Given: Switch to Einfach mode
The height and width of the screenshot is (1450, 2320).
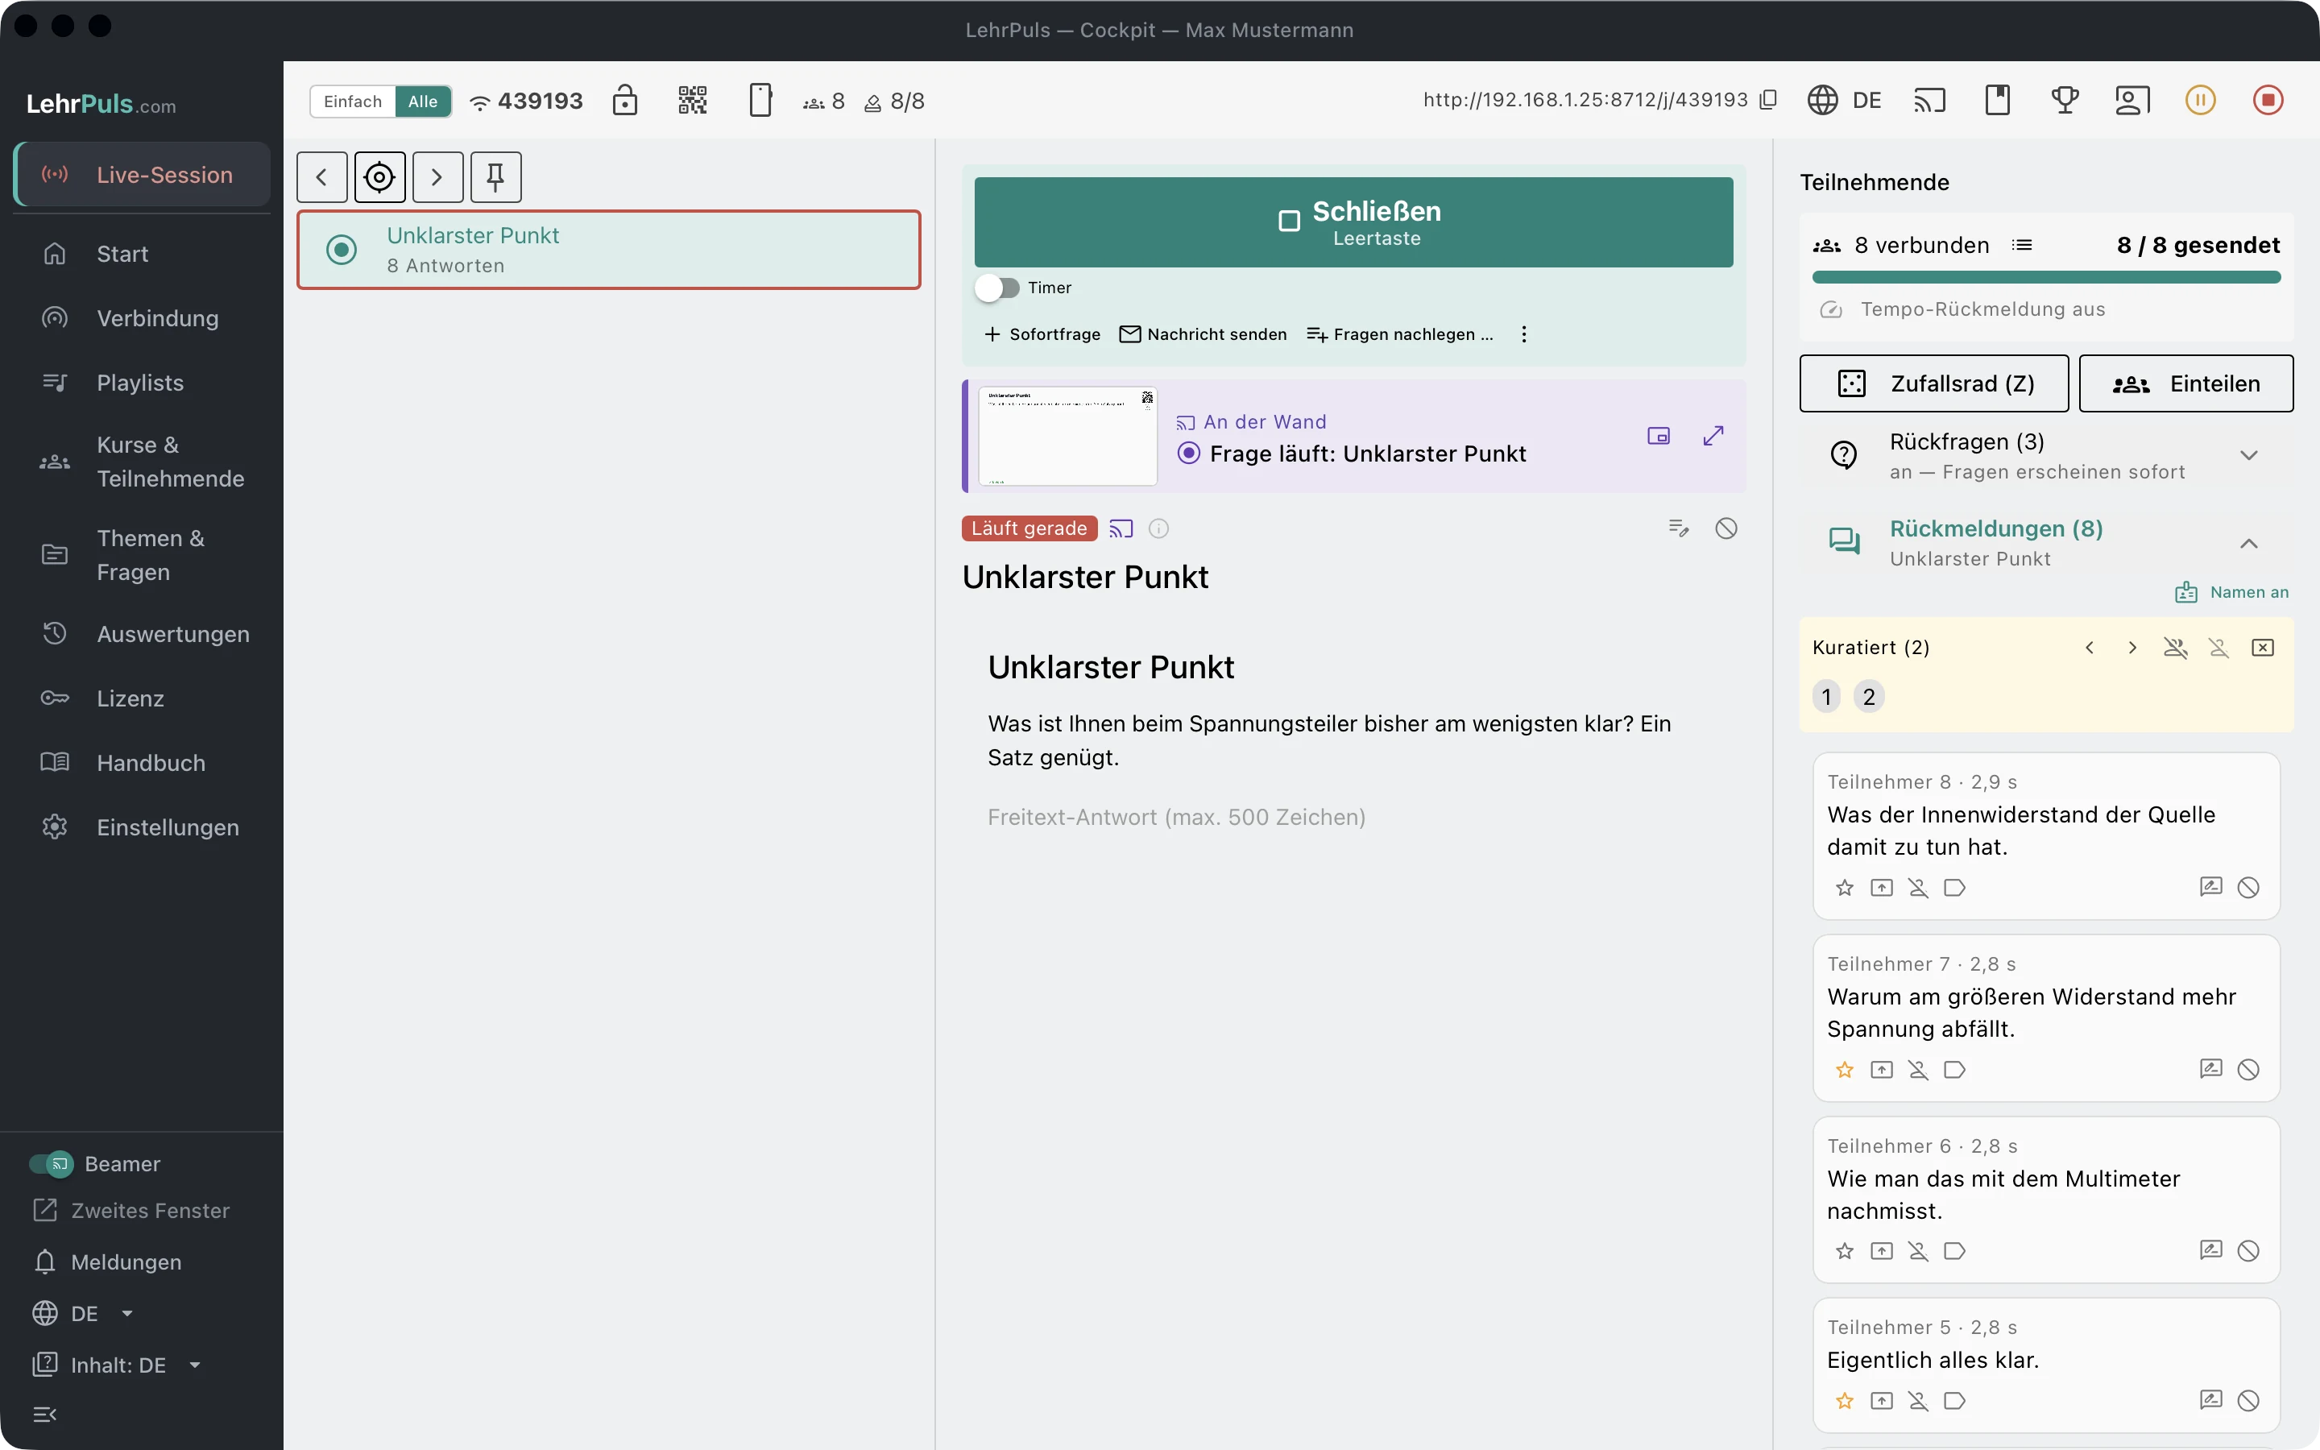Looking at the screenshot, I should click(x=353, y=101).
